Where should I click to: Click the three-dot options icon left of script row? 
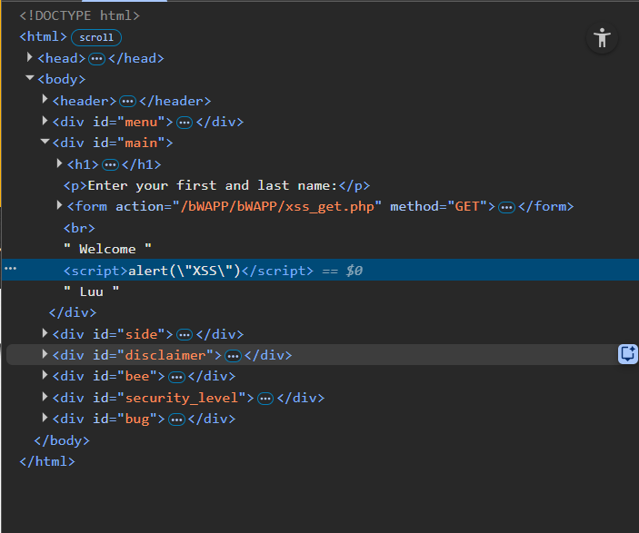coord(11,270)
